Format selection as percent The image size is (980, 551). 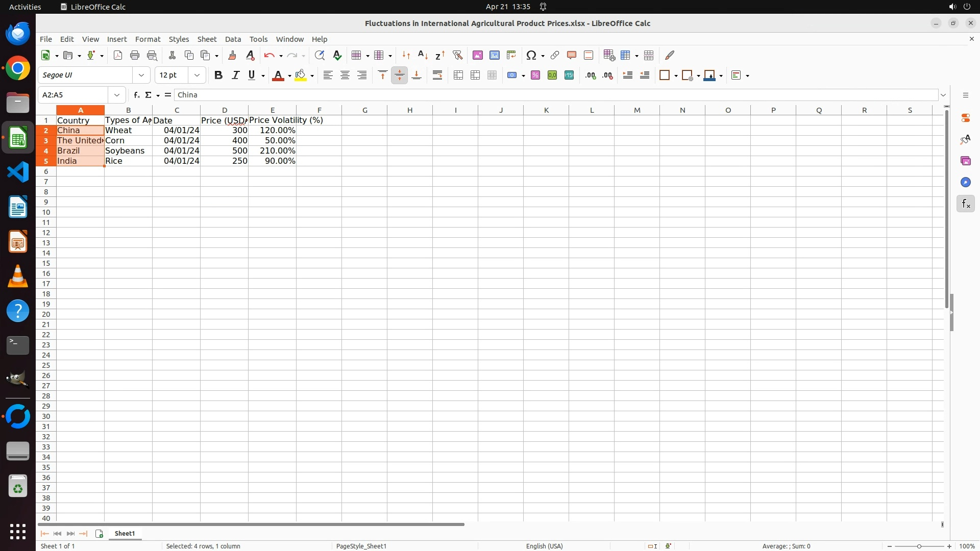535,76
